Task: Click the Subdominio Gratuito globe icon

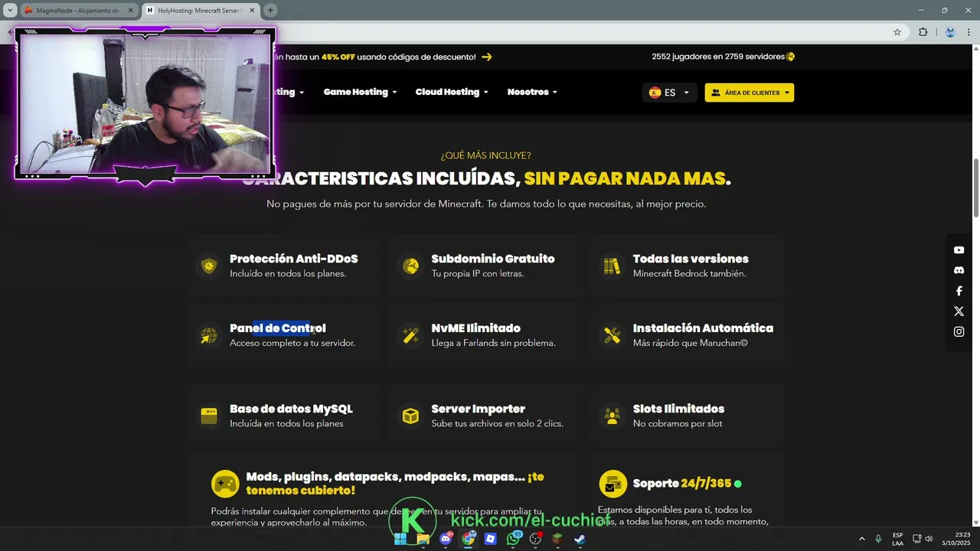Action: coord(410,266)
